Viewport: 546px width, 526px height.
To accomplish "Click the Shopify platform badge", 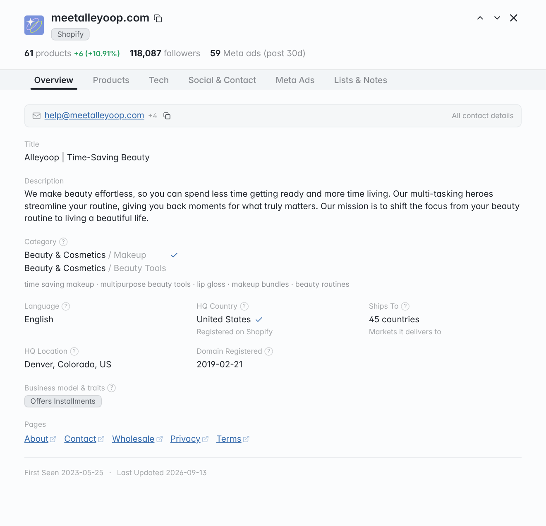I will (70, 34).
